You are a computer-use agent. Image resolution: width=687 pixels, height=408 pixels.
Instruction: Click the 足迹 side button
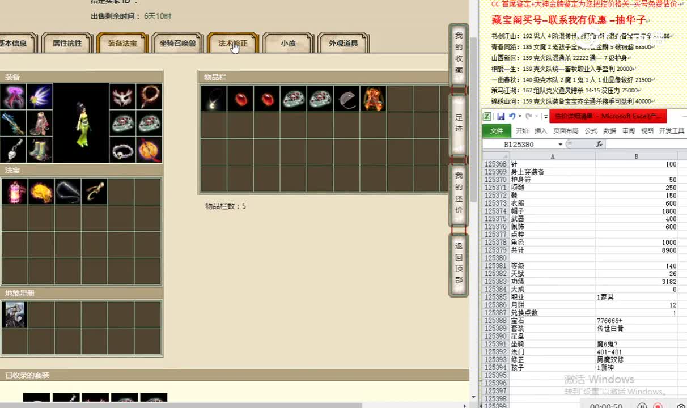(459, 124)
